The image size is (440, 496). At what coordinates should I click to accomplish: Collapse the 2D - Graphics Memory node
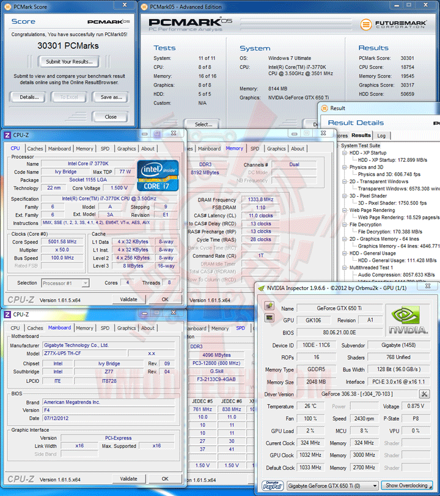pyautogui.click(x=345, y=239)
